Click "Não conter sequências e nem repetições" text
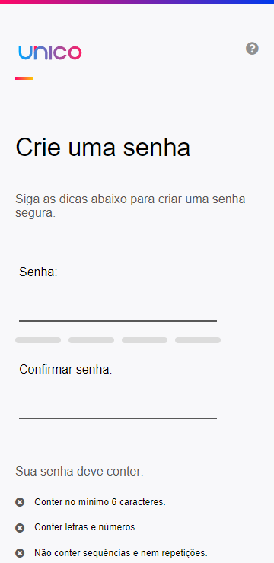Image resolution: width=274 pixels, height=563 pixels. 121,552
